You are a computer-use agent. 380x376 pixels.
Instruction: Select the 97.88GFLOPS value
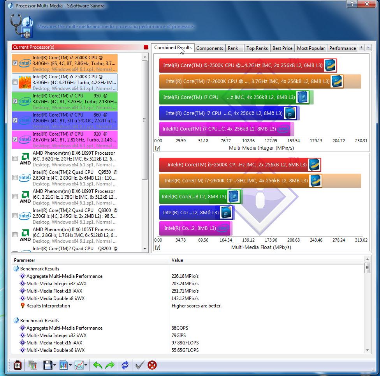point(185,343)
